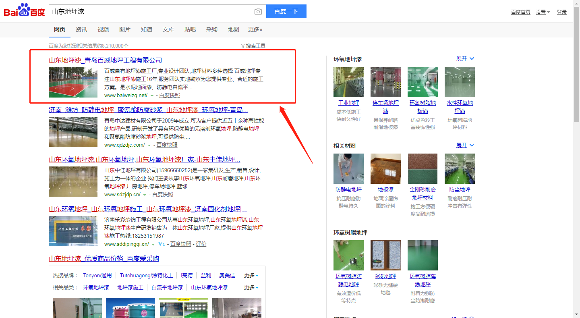Viewport: 580px width, 318px height.
Task: Open 百度快照 for baiweizq result
Action: pos(170,96)
